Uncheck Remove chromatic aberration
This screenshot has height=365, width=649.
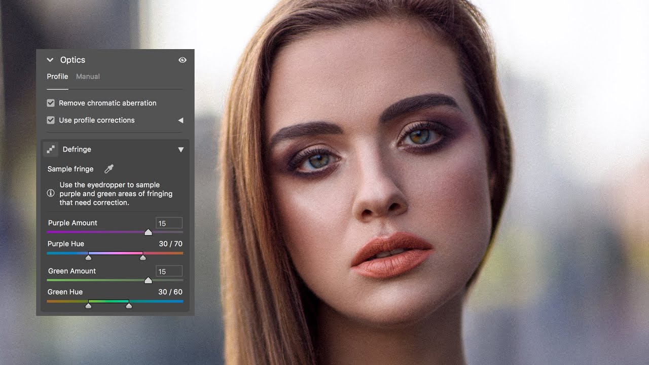click(51, 103)
